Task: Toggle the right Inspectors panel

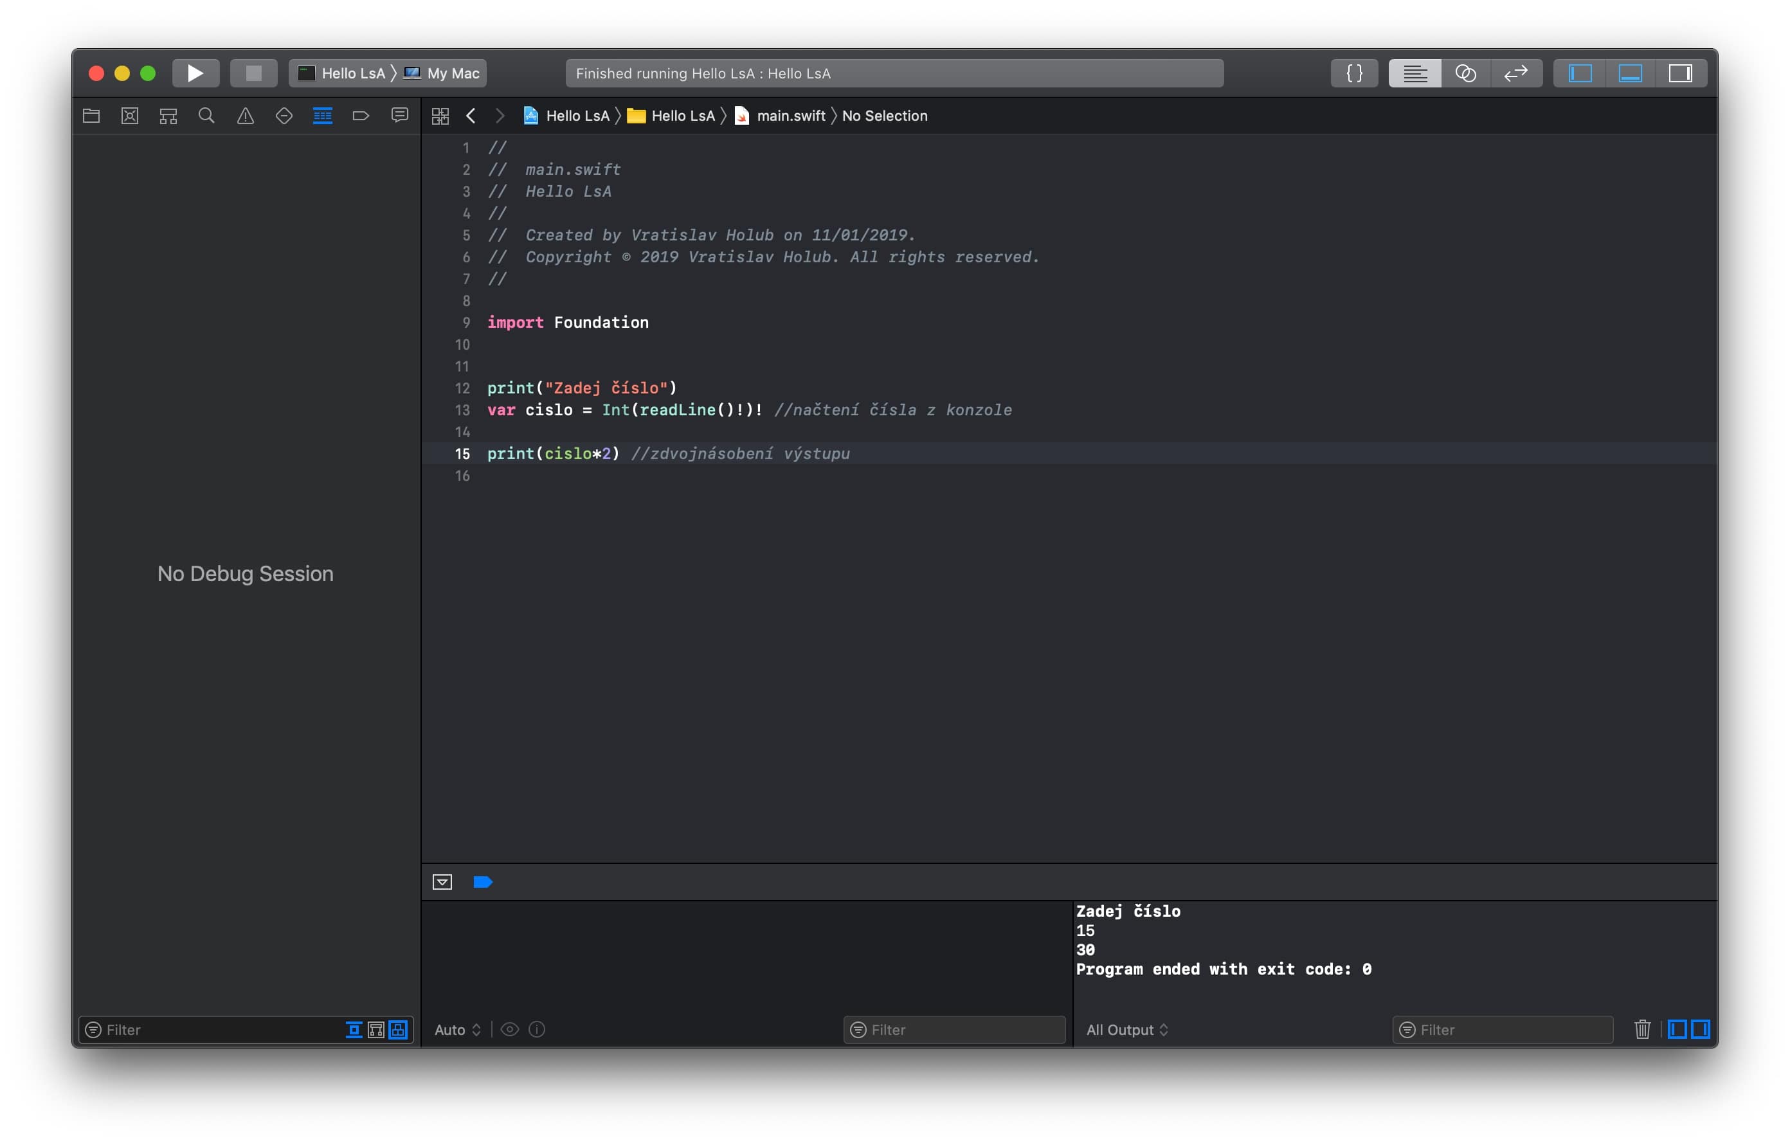Action: pyautogui.click(x=1680, y=73)
